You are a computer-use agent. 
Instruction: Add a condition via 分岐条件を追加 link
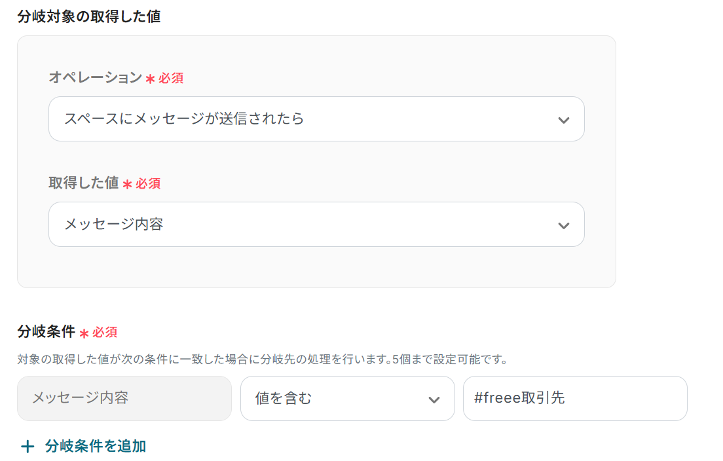tap(96, 447)
